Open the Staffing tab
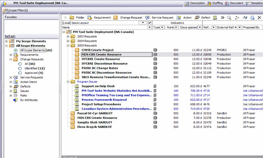Screen dimensions: 263x158 (x=215, y=3)
